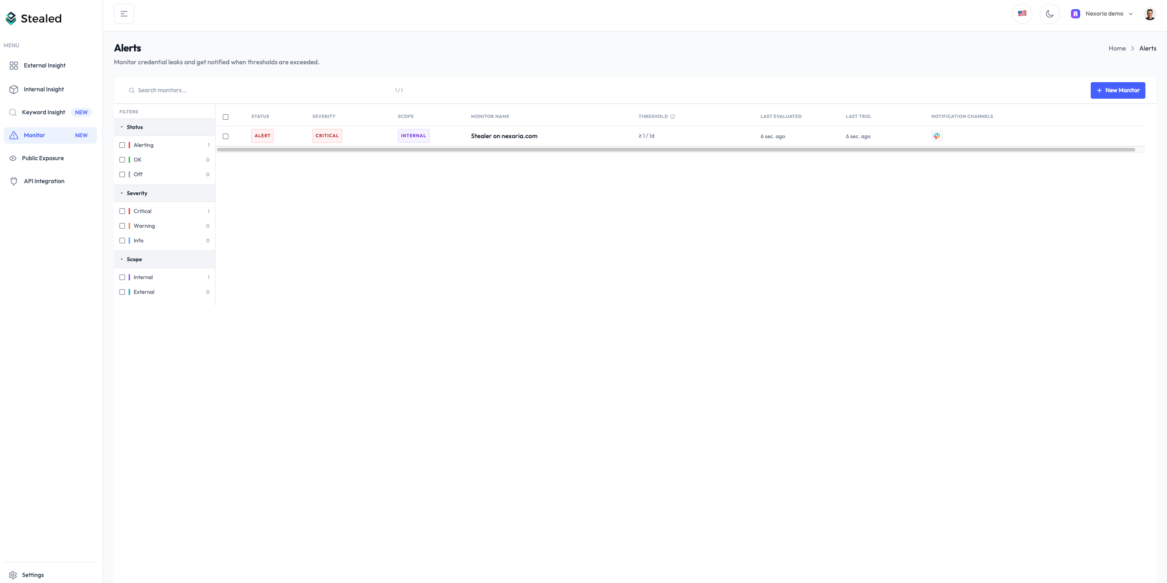Select the Internal Insight menu icon
The width and height of the screenshot is (1167, 583).
pyautogui.click(x=14, y=89)
